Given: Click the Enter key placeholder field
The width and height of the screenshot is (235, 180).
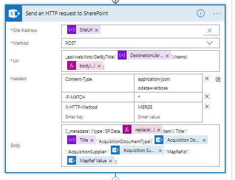Looking at the screenshot, I should [x=98, y=117].
